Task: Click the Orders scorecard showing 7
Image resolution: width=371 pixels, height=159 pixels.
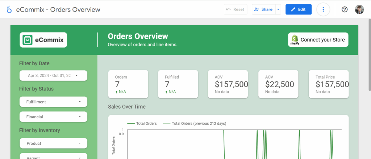Action: point(128,84)
